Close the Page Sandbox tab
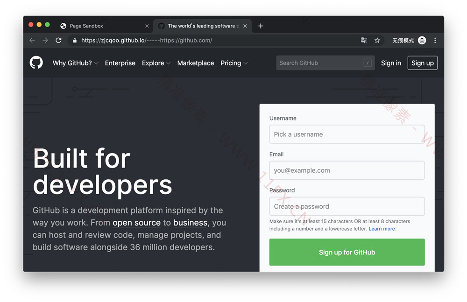The image size is (467, 302). tap(147, 26)
